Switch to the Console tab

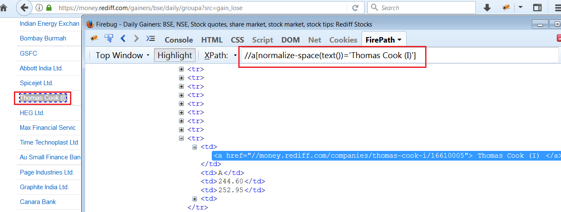(179, 40)
